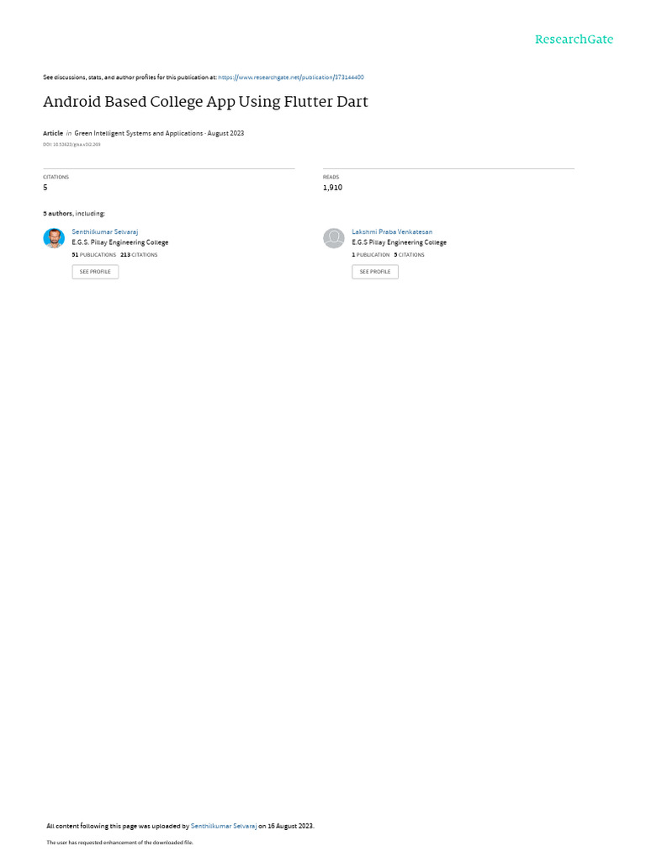Open the uploader Senthilkumar Selvaraj link in footer
This screenshot has width=646, height=862.
[x=224, y=826]
